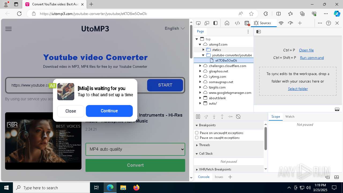Click Continue in the Mia ad popup
The height and width of the screenshot is (193, 343).
point(109,111)
